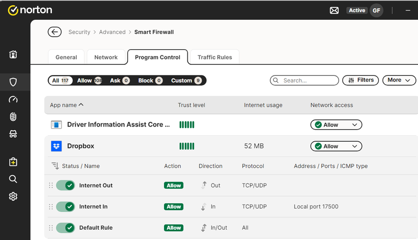The image size is (418, 240).
Task: Filter list by Custom rules
Action: coord(185,81)
